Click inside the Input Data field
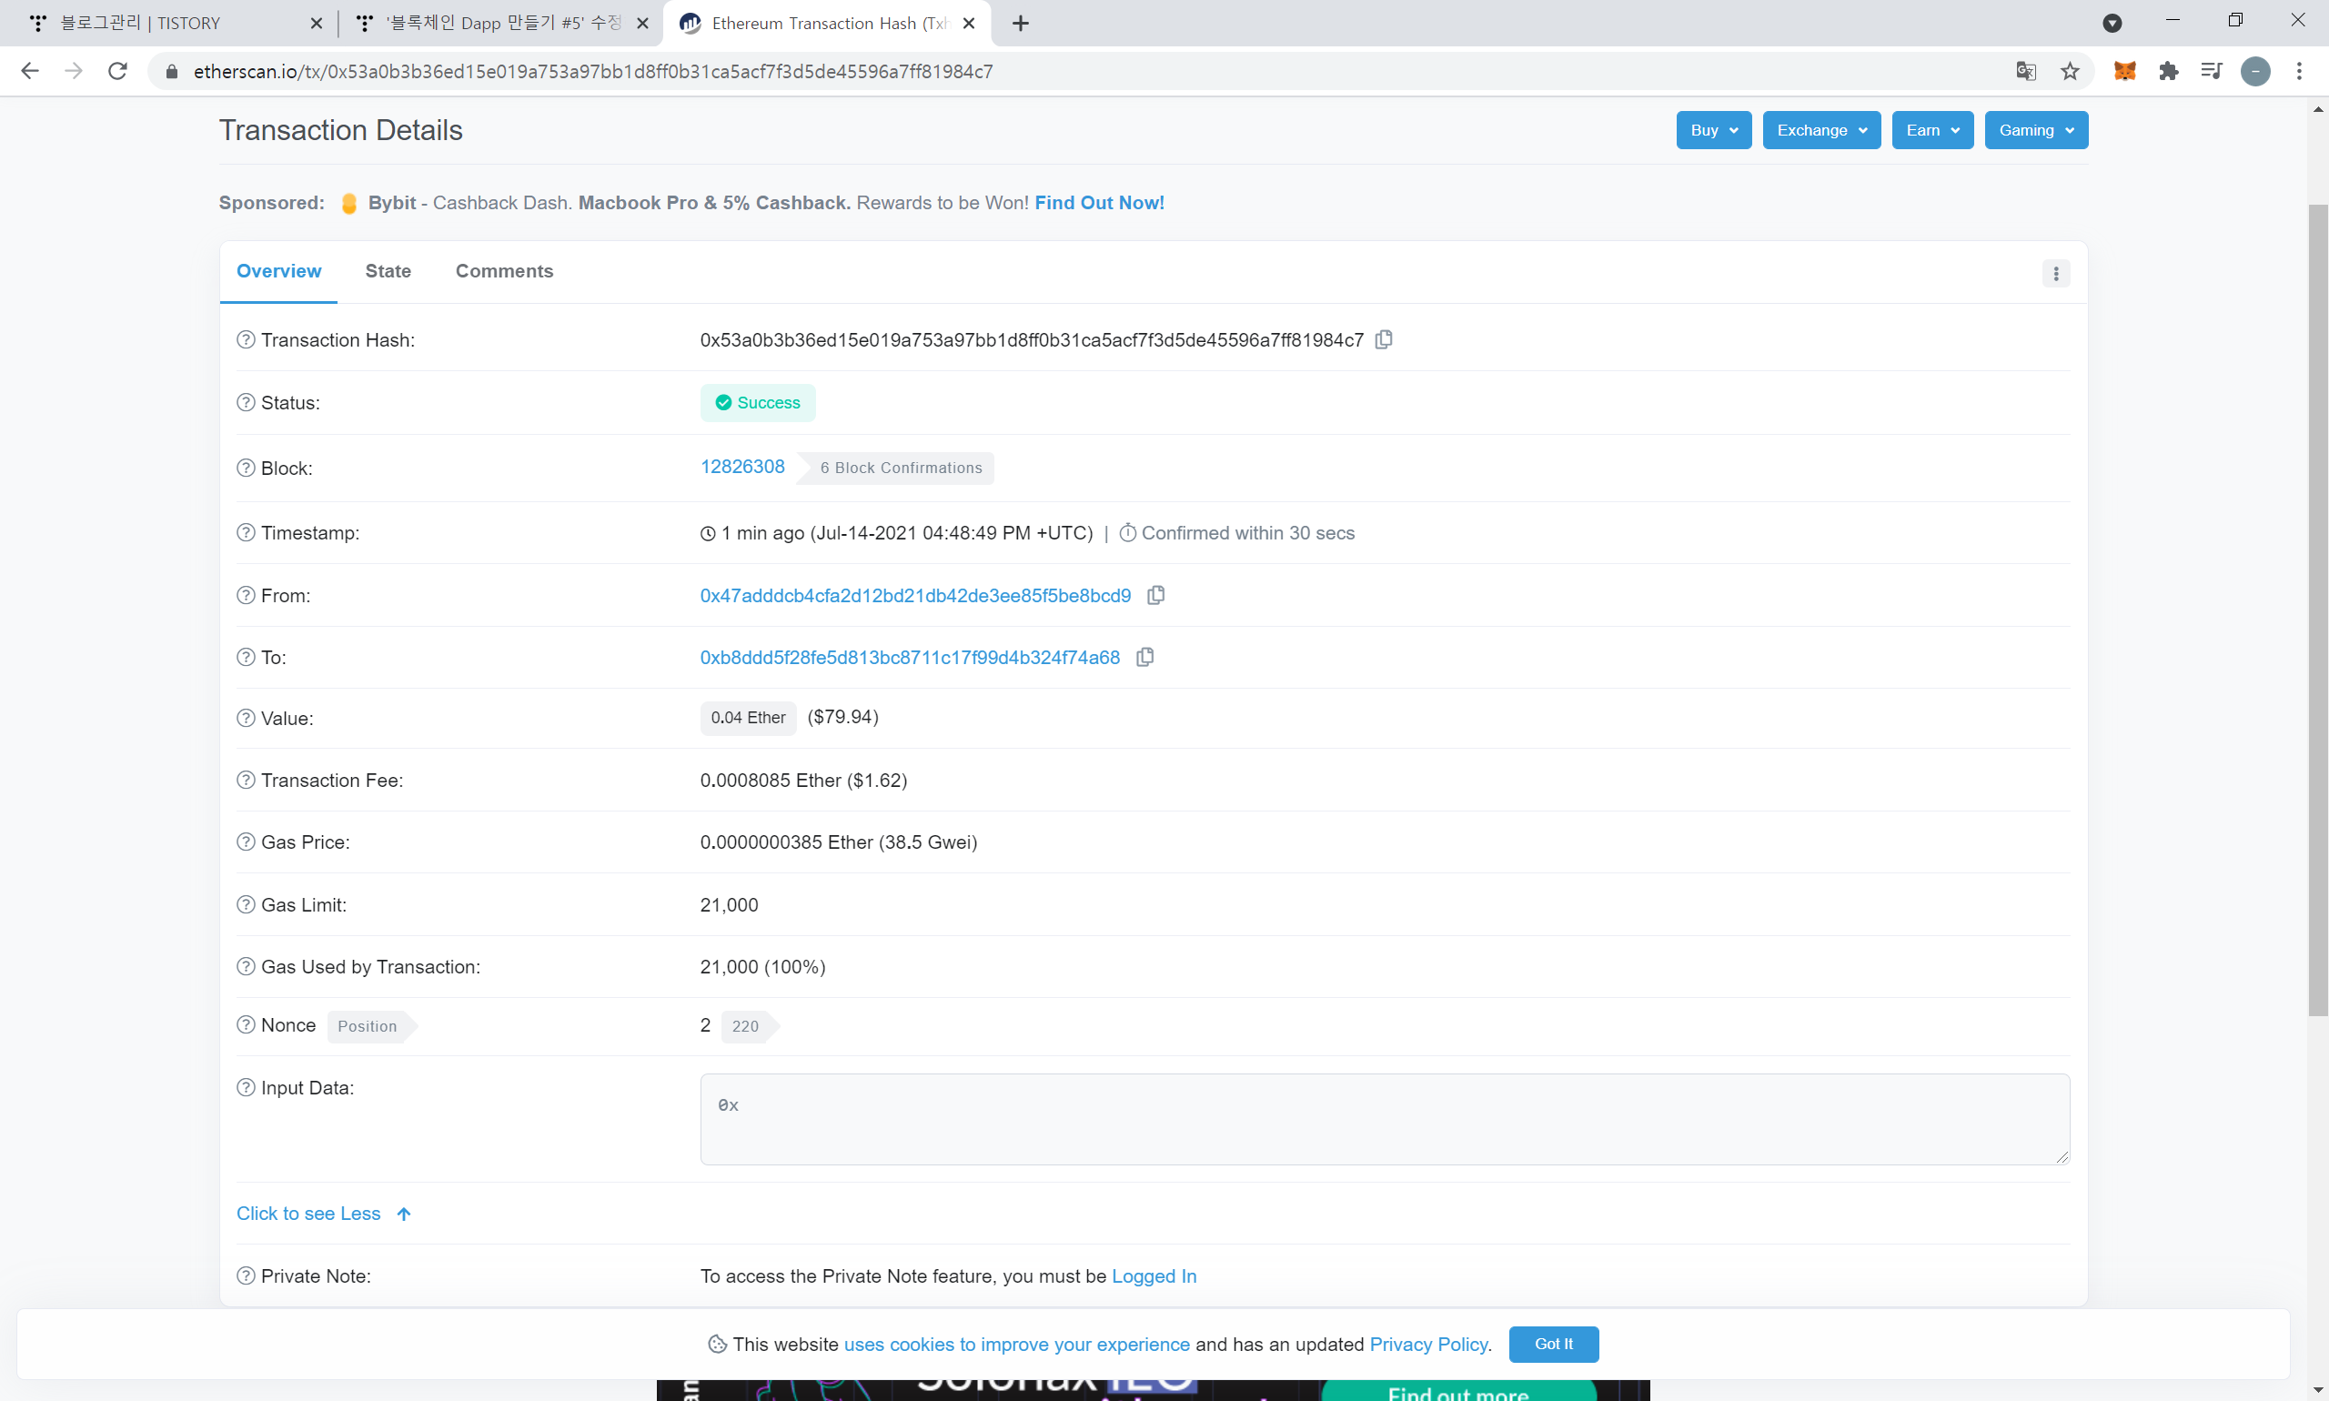Image resolution: width=2329 pixels, height=1401 pixels. [1384, 1120]
